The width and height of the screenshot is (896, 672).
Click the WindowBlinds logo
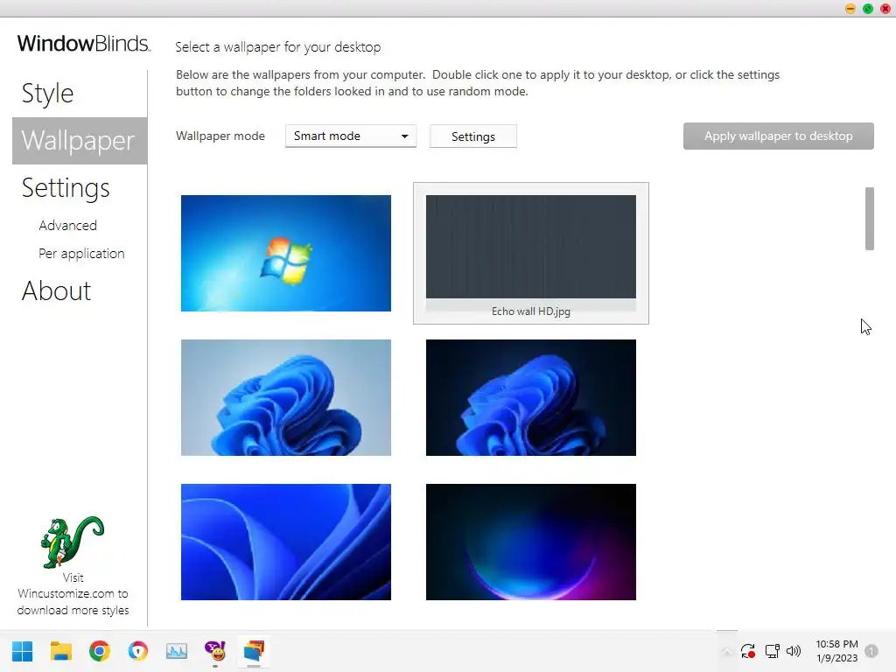83,44
